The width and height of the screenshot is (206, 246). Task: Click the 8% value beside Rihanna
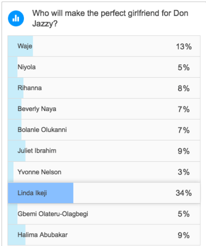(x=183, y=88)
